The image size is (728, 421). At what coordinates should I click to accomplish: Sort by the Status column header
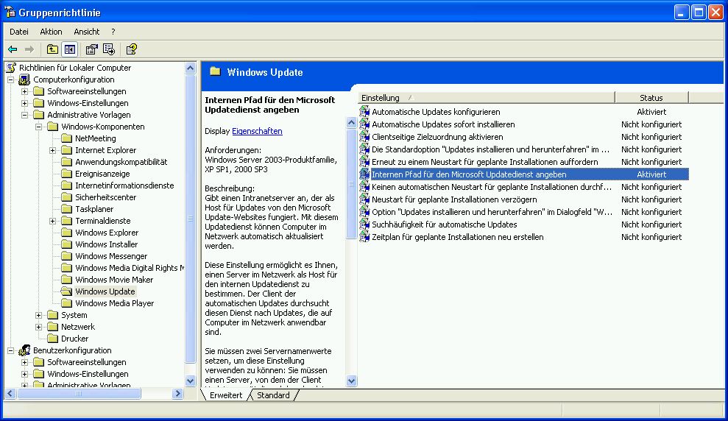pos(651,97)
